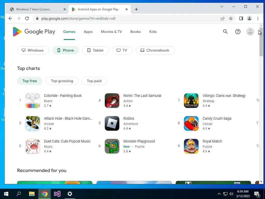Open the Monster Playground icon

(112, 146)
